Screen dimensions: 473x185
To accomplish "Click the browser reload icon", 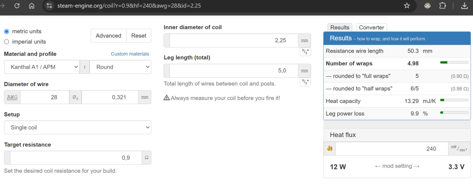I will pyautogui.click(x=17, y=6).
